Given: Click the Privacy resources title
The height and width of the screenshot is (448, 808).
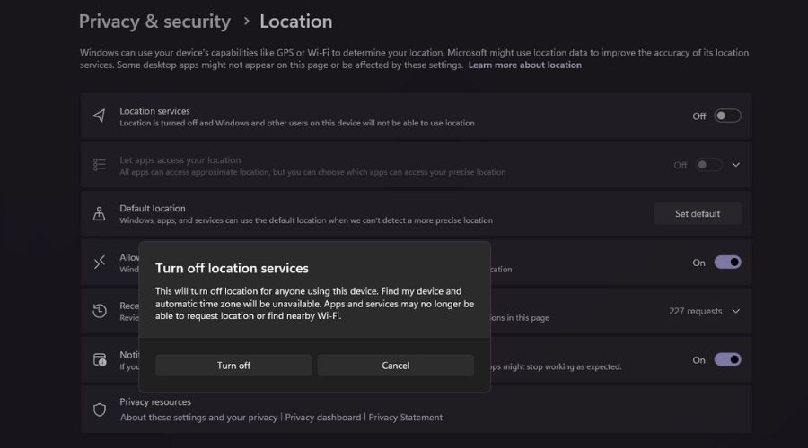Looking at the screenshot, I should pyautogui.click(x=155, y=401).
